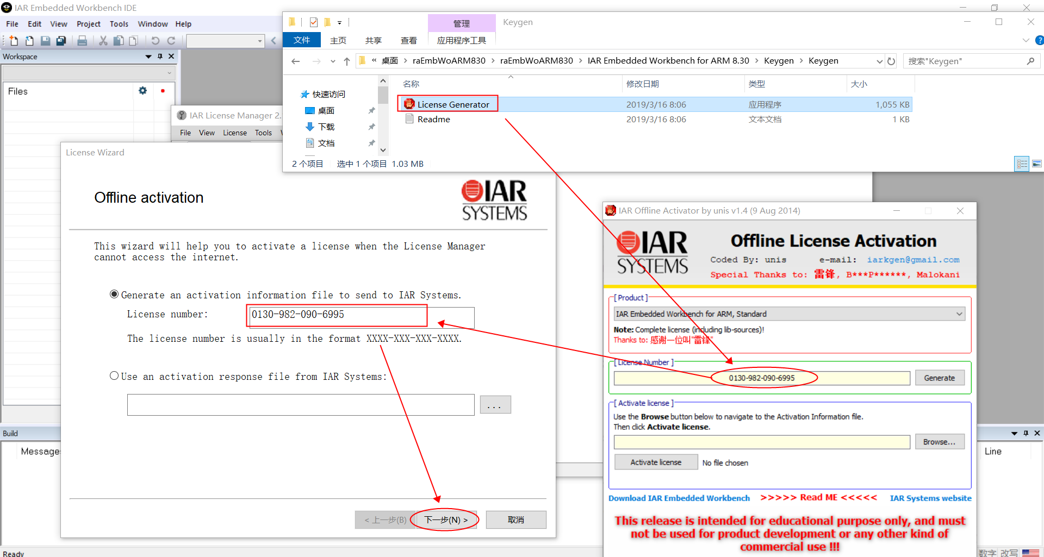Click Cut scissors icon in IAR toolbar
Viewport: 1044px width, 557px height.
pyautogui.click(x=103, y=41)
